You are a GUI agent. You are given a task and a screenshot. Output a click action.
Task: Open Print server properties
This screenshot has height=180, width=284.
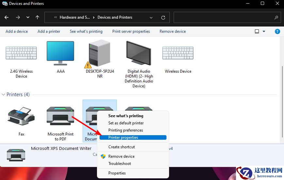click(x=131, y=31)
